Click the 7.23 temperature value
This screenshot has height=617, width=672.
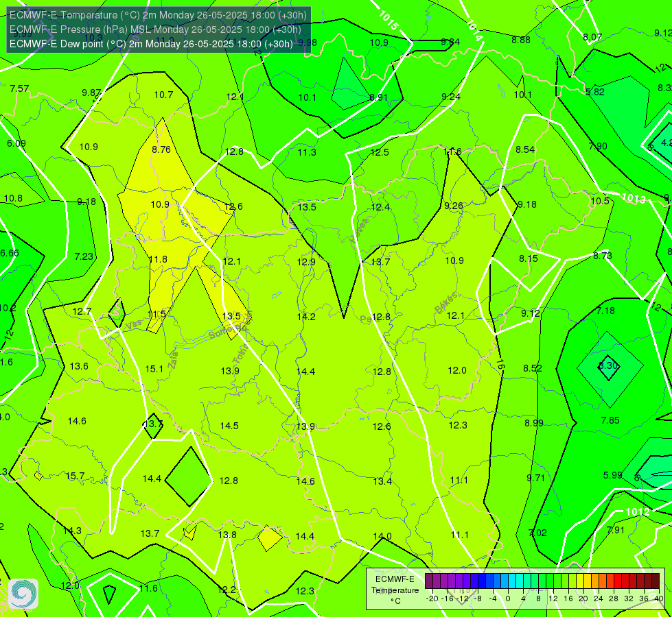[84, 256]
